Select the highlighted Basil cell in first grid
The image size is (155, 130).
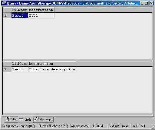(20, 15)
